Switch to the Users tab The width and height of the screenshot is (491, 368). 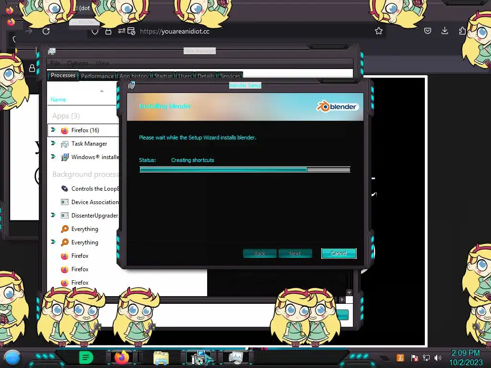[x=185, y=76]
